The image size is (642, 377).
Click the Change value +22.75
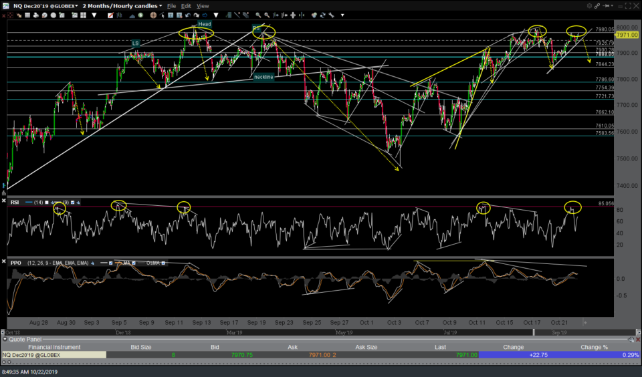(538, 355)
